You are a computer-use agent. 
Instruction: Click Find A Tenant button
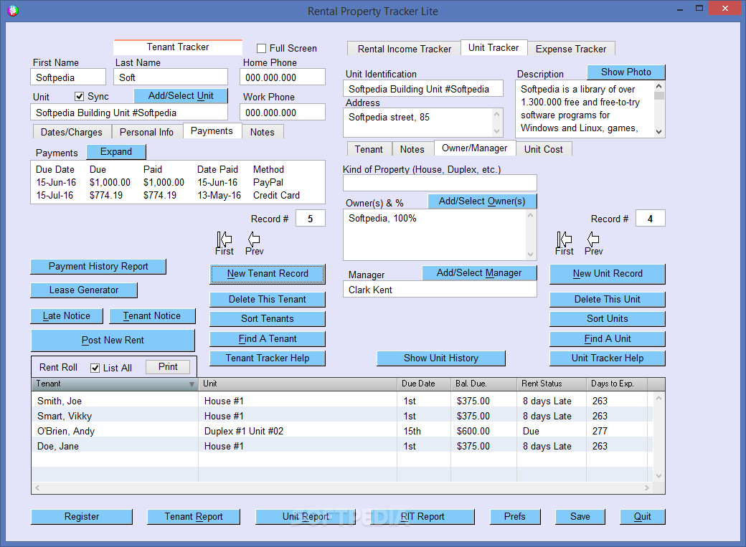(268, 339)
